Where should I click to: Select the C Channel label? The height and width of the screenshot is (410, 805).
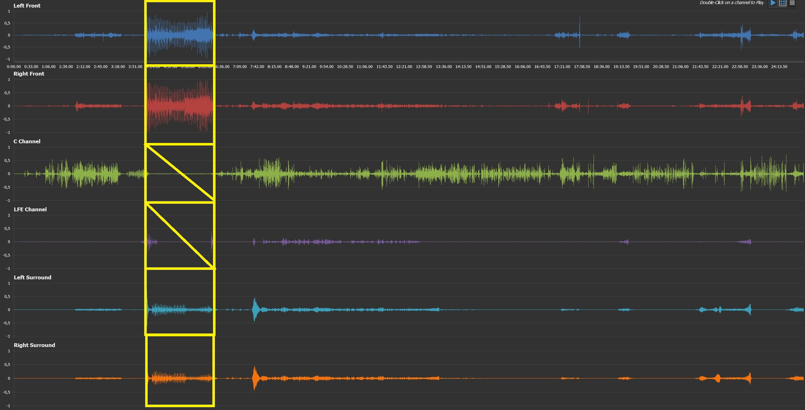pos(27,141)
